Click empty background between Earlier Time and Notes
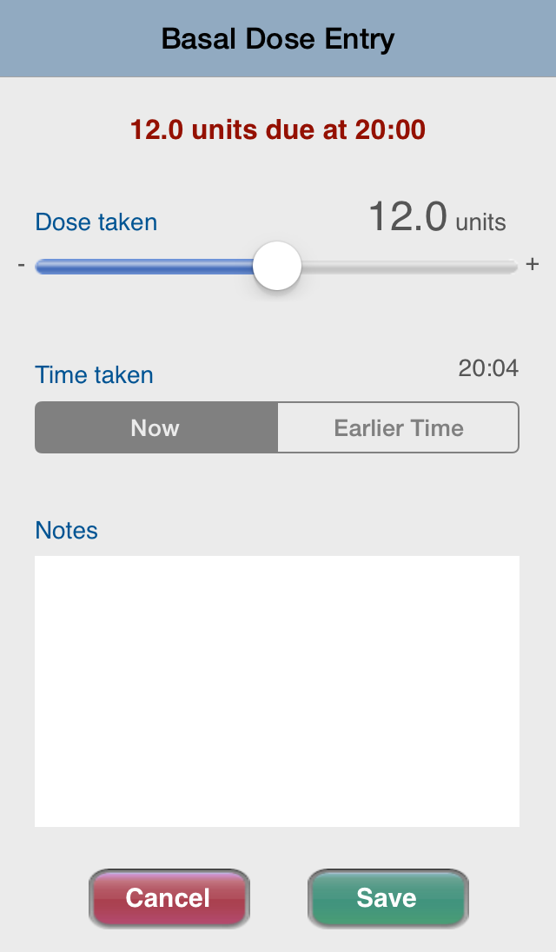The image size is (556, 952). click(277, 485)
